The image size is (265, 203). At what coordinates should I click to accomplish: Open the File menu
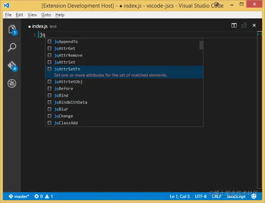coord(8,15)
